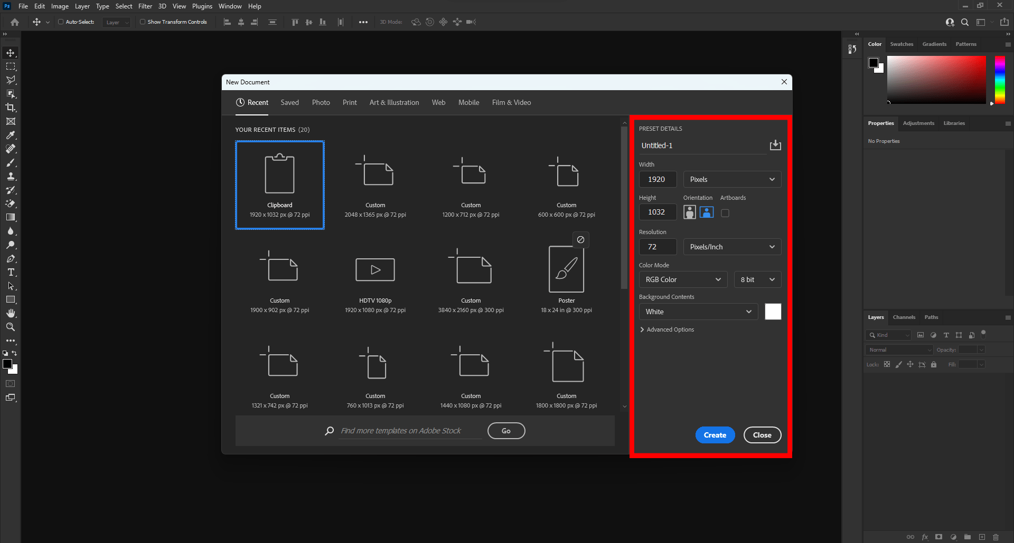1014x543 pixels.
Task: Choose portrait orientation icon
Action: point(690,212)
